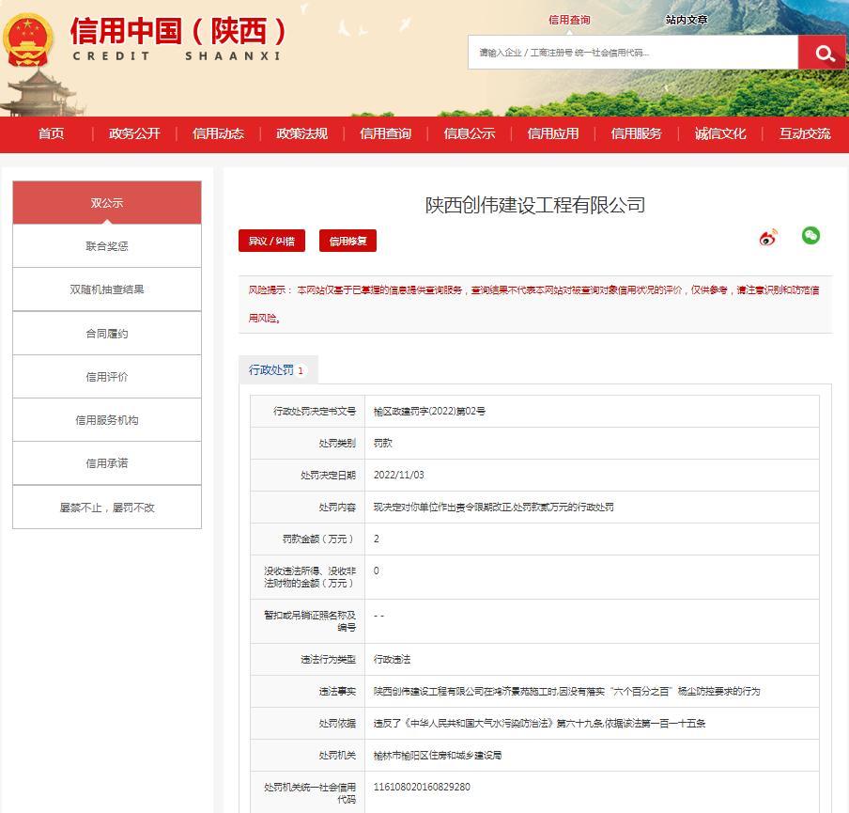Viewport: 849px width, 813px height.
Task: Open 信用动态 navigation item
Action: 218,133
